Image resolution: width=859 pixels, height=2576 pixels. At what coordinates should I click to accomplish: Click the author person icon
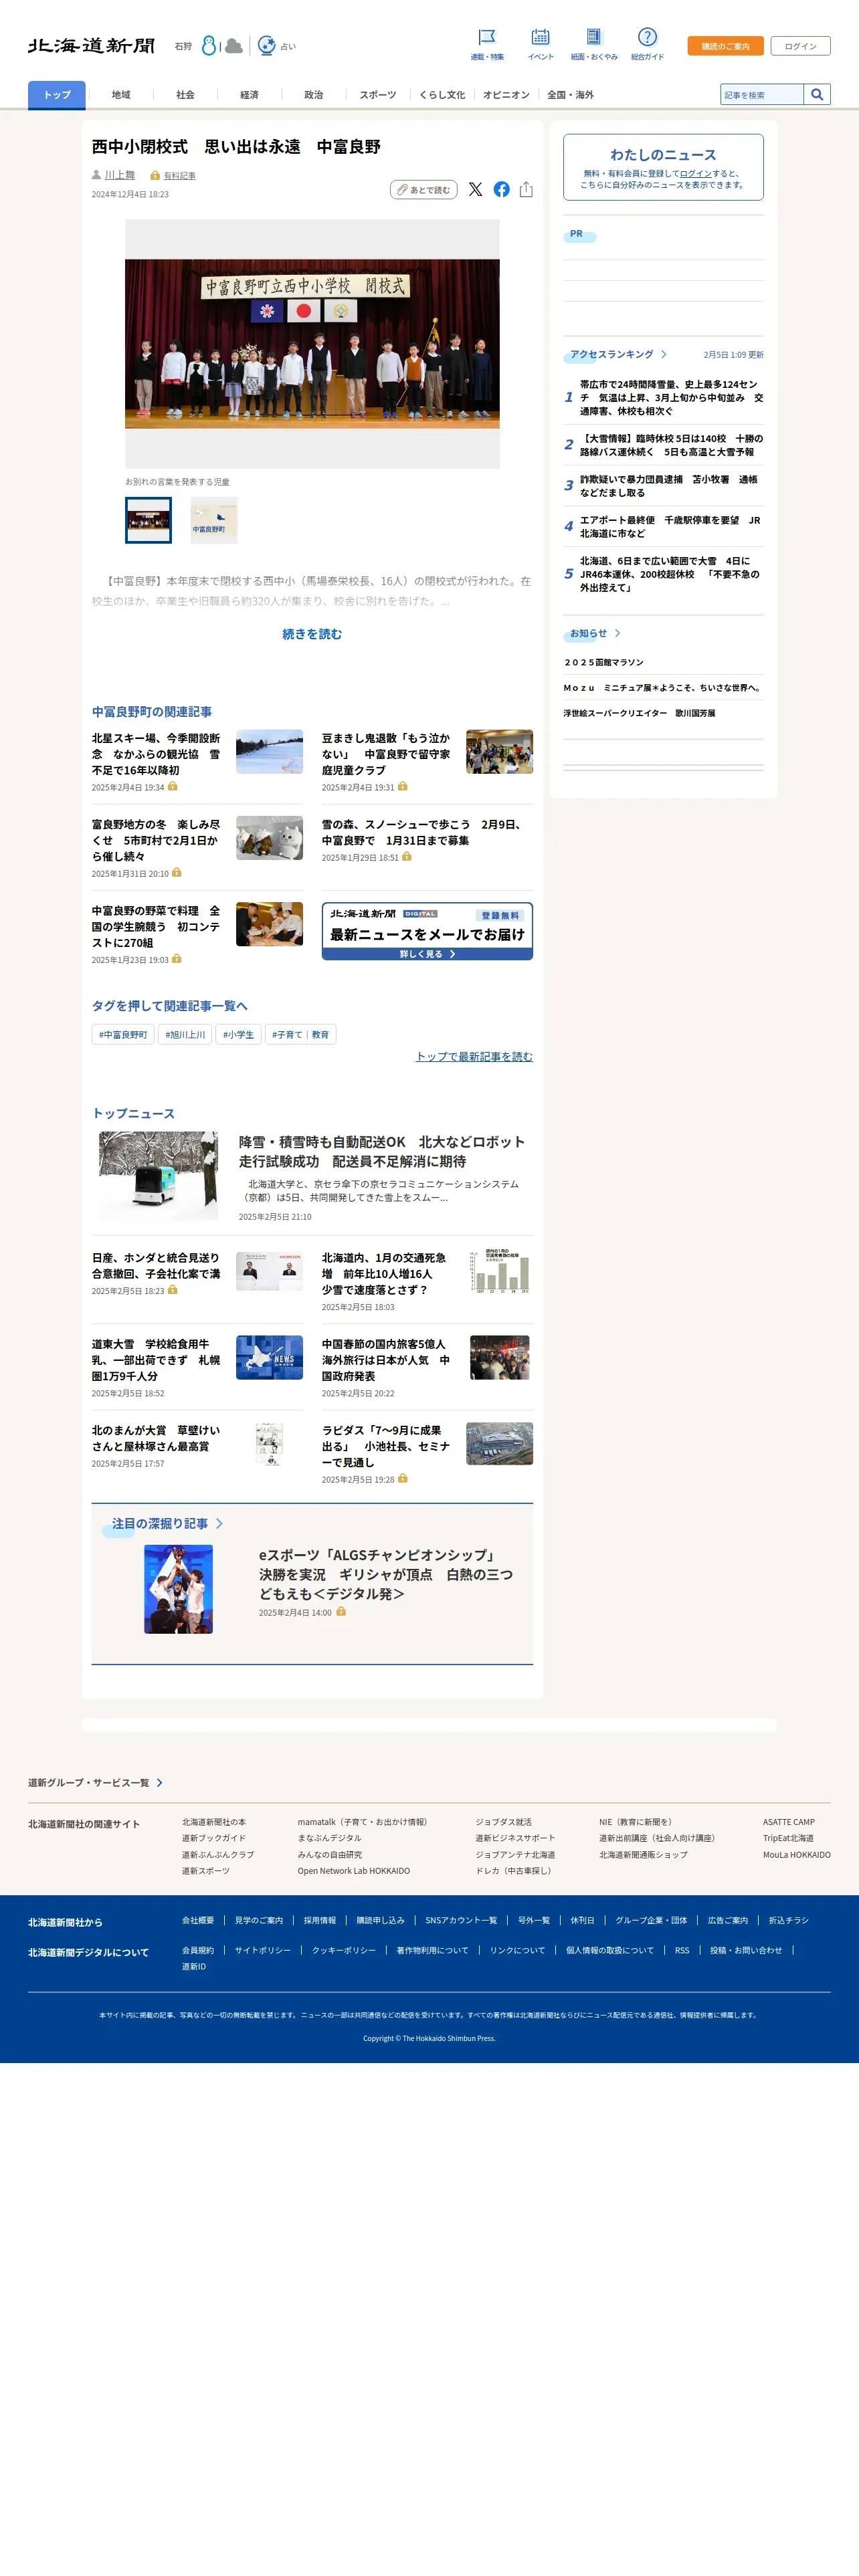pyautogui.click(x=97, y=175)
